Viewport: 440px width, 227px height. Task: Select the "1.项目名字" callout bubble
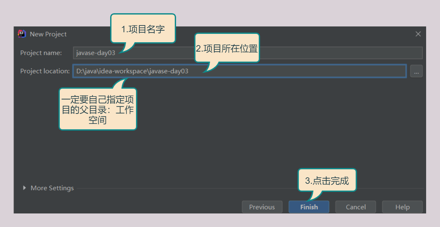point(143,29)
